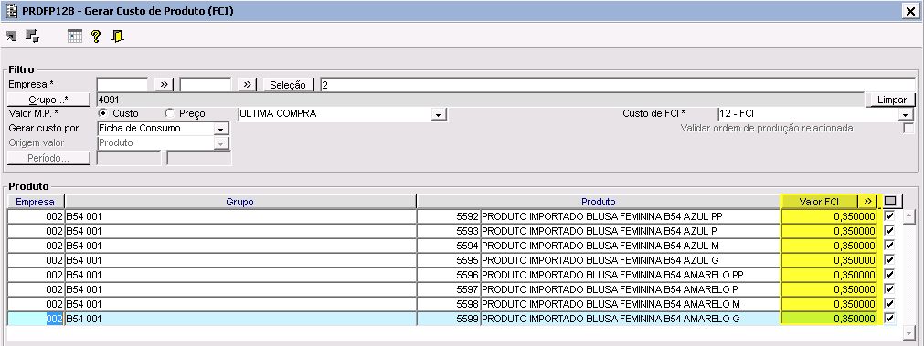Click the second toolbar icon with stacked squares
Screen dimensions: 924x346
pos(32,37)
